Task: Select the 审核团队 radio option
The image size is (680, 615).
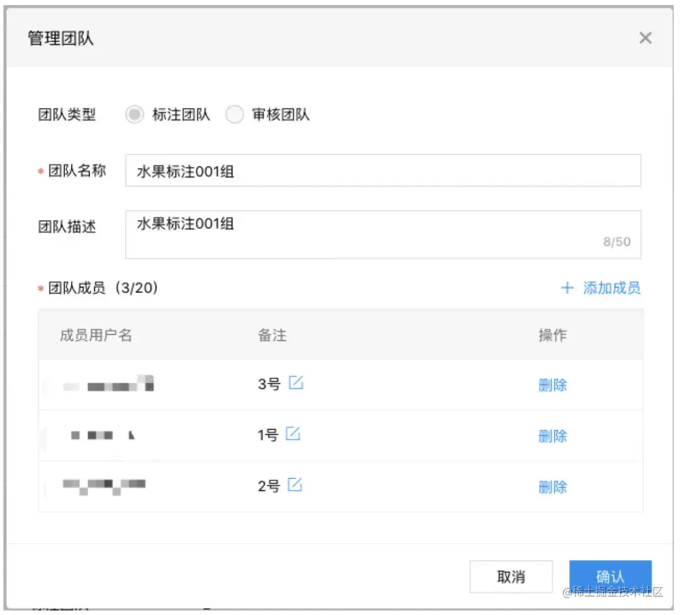Action: point(235,115)
